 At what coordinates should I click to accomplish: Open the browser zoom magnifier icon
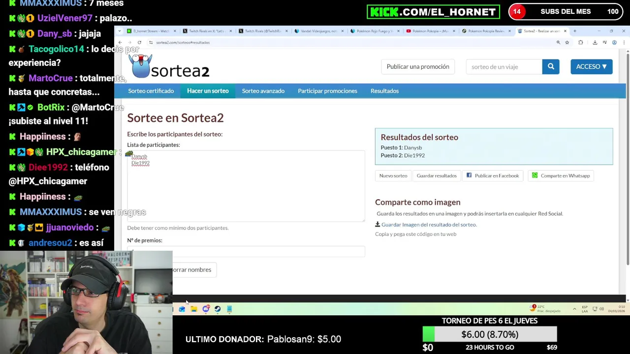tap(558, 43)
